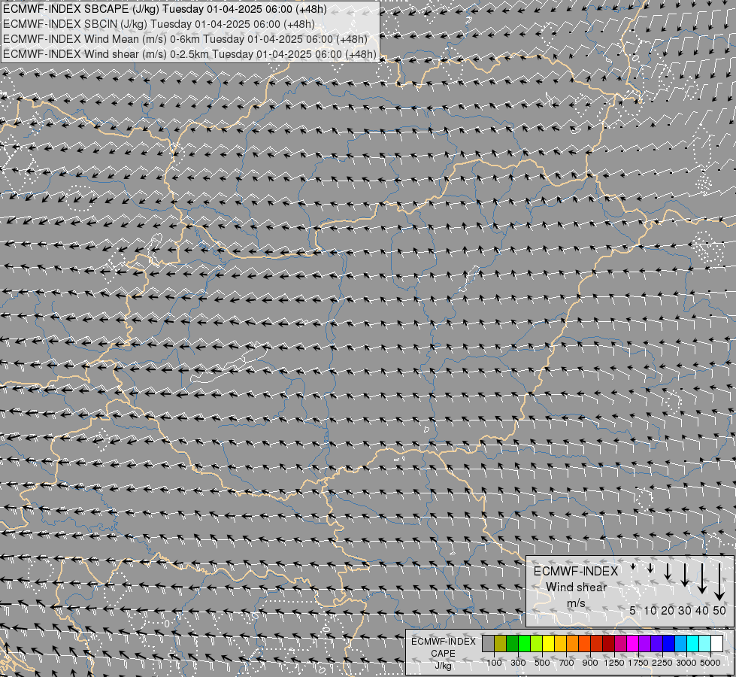Select the pale cyan CAPE swatch
736x677 pixels.
[704, 643]
